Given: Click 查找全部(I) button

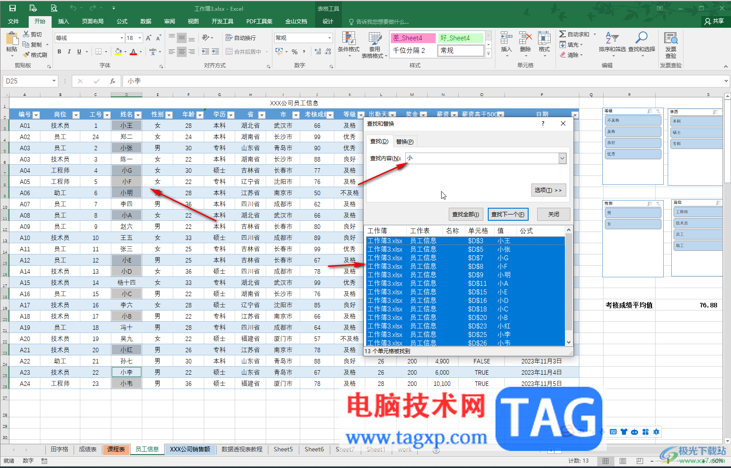Looking at the screenshot, I should tap(466, 214).
